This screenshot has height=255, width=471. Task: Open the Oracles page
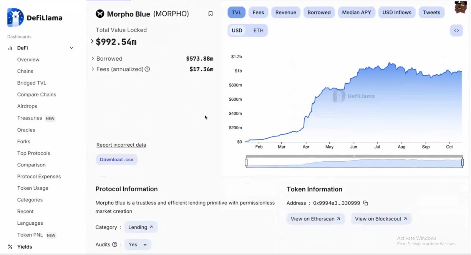[26, 130]
